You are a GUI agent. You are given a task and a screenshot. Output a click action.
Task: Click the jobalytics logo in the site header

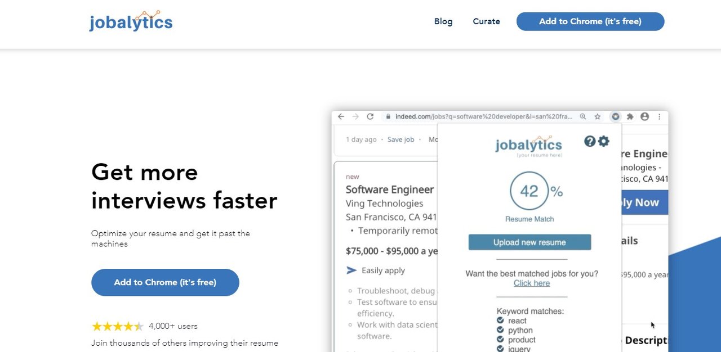(x=131, y=21)
